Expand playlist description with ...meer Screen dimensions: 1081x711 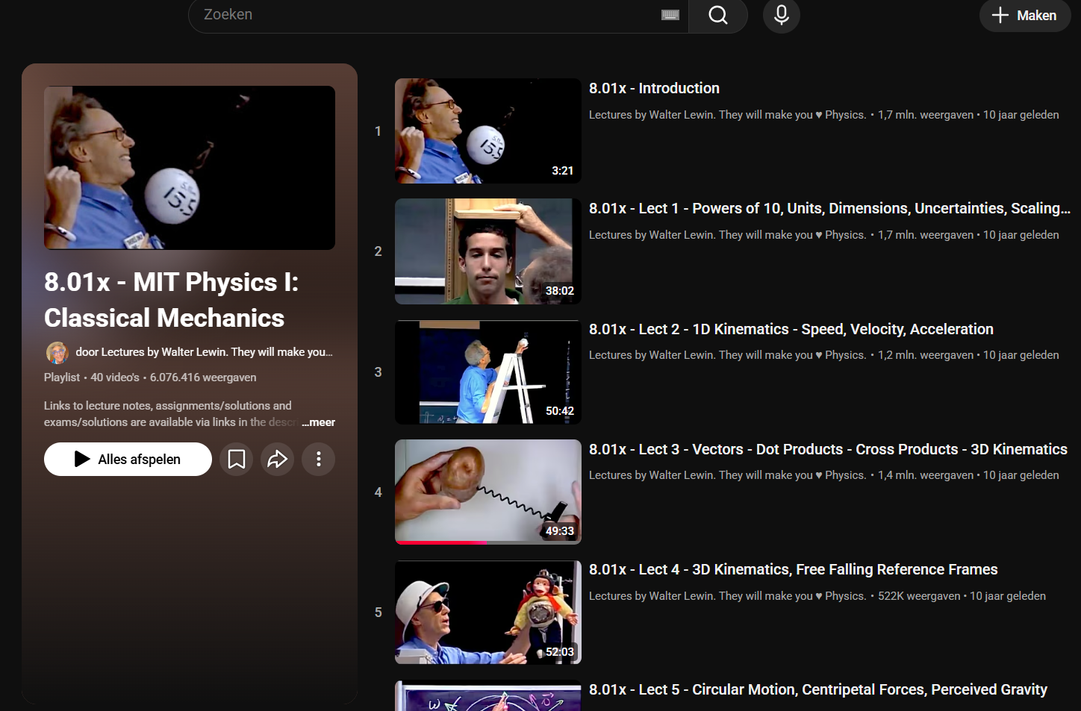[x=319, y=422]
